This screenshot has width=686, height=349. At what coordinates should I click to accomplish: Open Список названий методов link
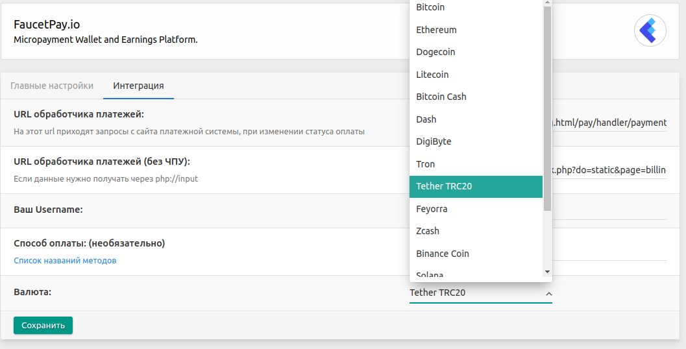pyautogui.click(x=65, y=261)
